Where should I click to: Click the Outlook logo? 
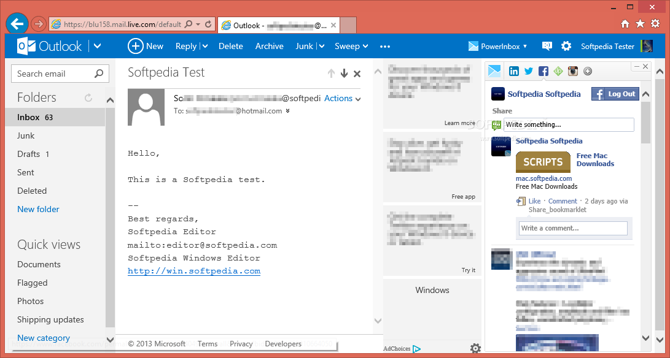(x=49, y=46)
